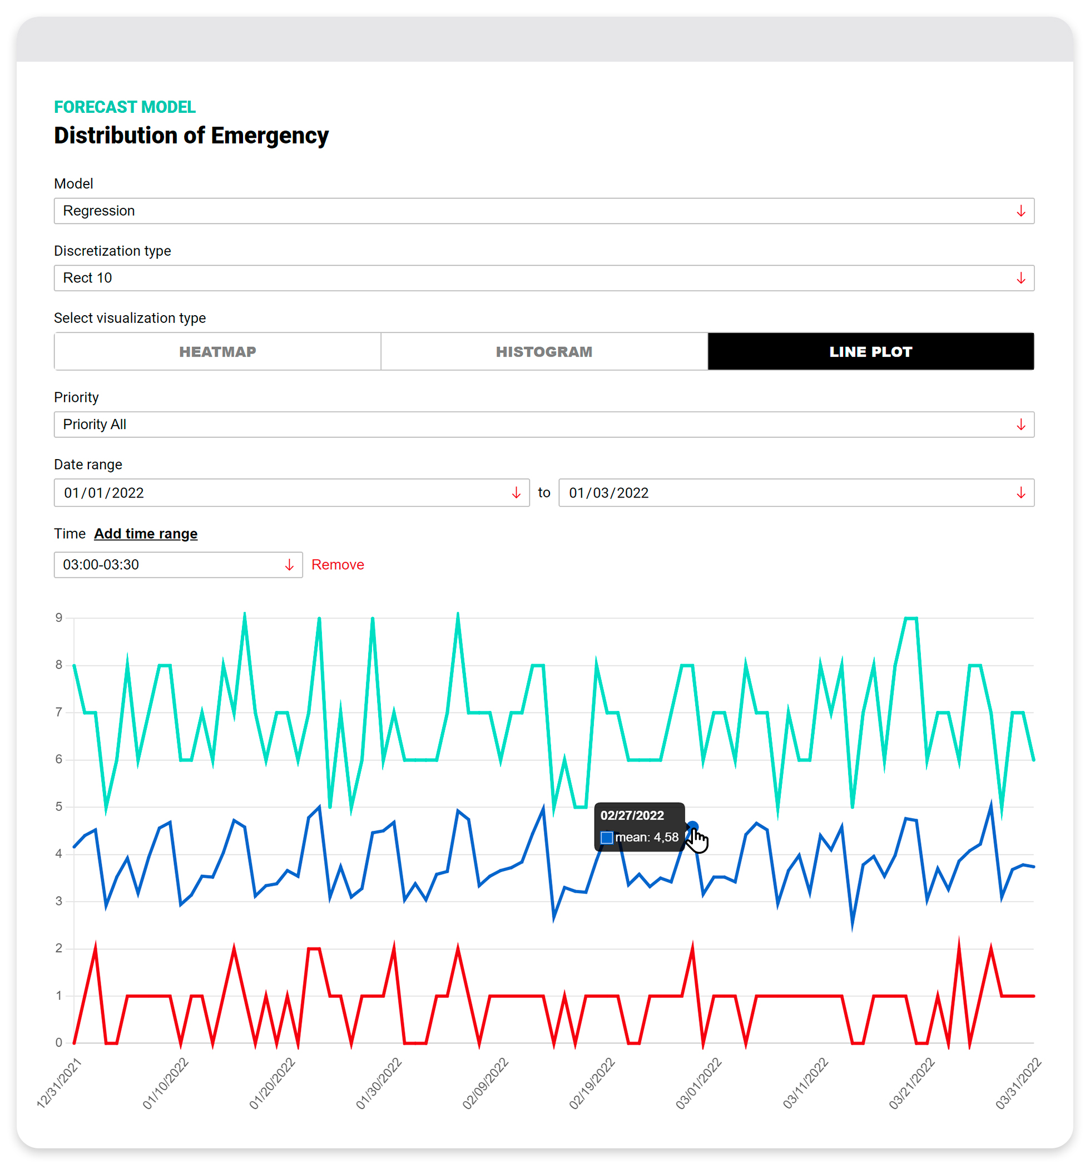
Task: Click arrow icon in start date field
Action: (x=516, y=493)
